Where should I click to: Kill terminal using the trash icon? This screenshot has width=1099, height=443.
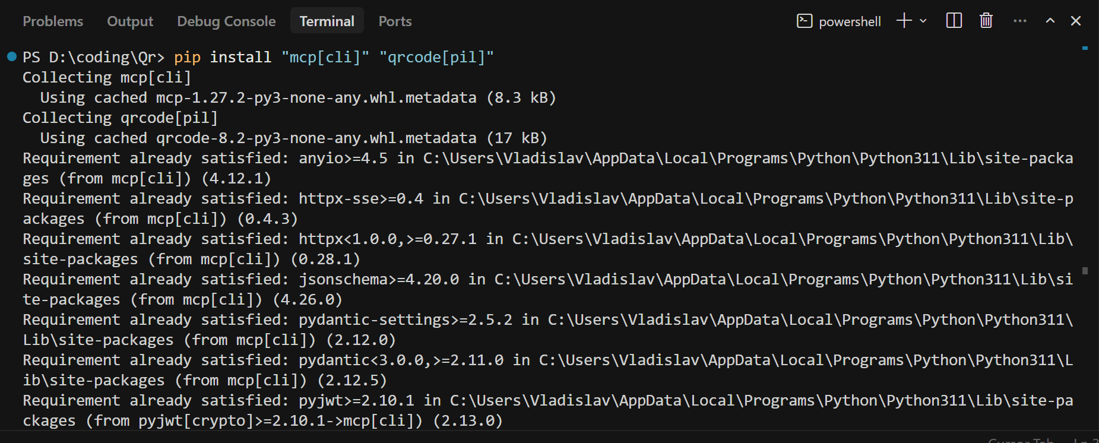(986, 21)
